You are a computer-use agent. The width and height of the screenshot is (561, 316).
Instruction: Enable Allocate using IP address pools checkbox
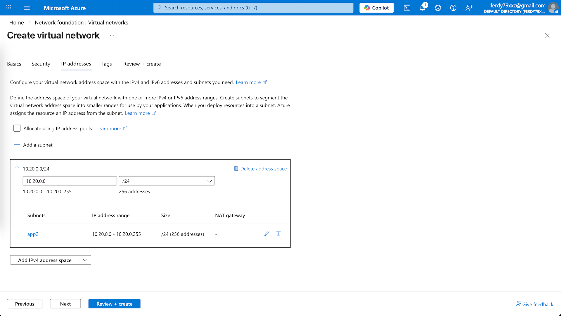point(17,128)
